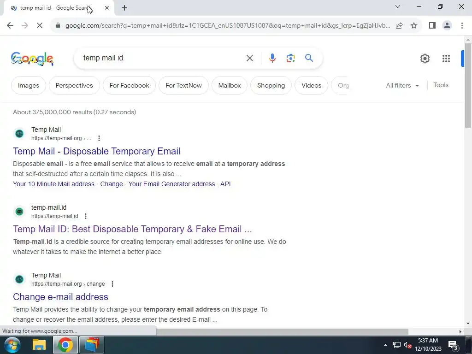Show hidden system tray icons
472x354 pixels.
(x=385, y=345)
